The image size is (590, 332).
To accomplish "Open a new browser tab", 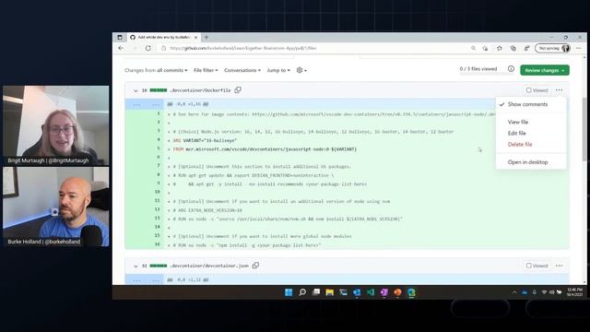I will coord(206,37).
